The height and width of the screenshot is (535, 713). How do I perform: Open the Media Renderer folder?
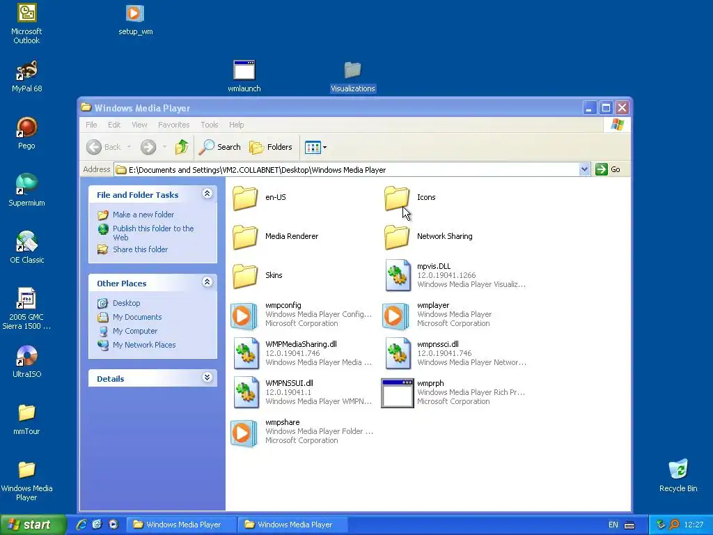pyautogui.click(x=245, y=237)
